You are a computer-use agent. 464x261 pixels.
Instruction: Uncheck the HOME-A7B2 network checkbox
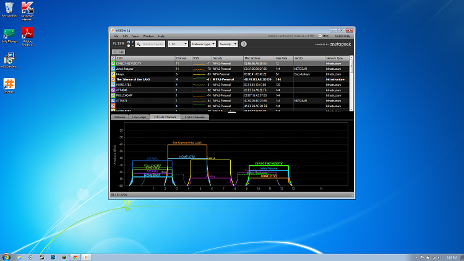coord(113,85)
